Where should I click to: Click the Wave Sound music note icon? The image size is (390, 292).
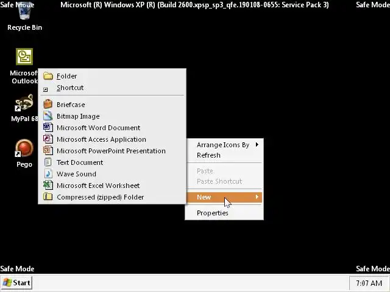coord(48,173)
